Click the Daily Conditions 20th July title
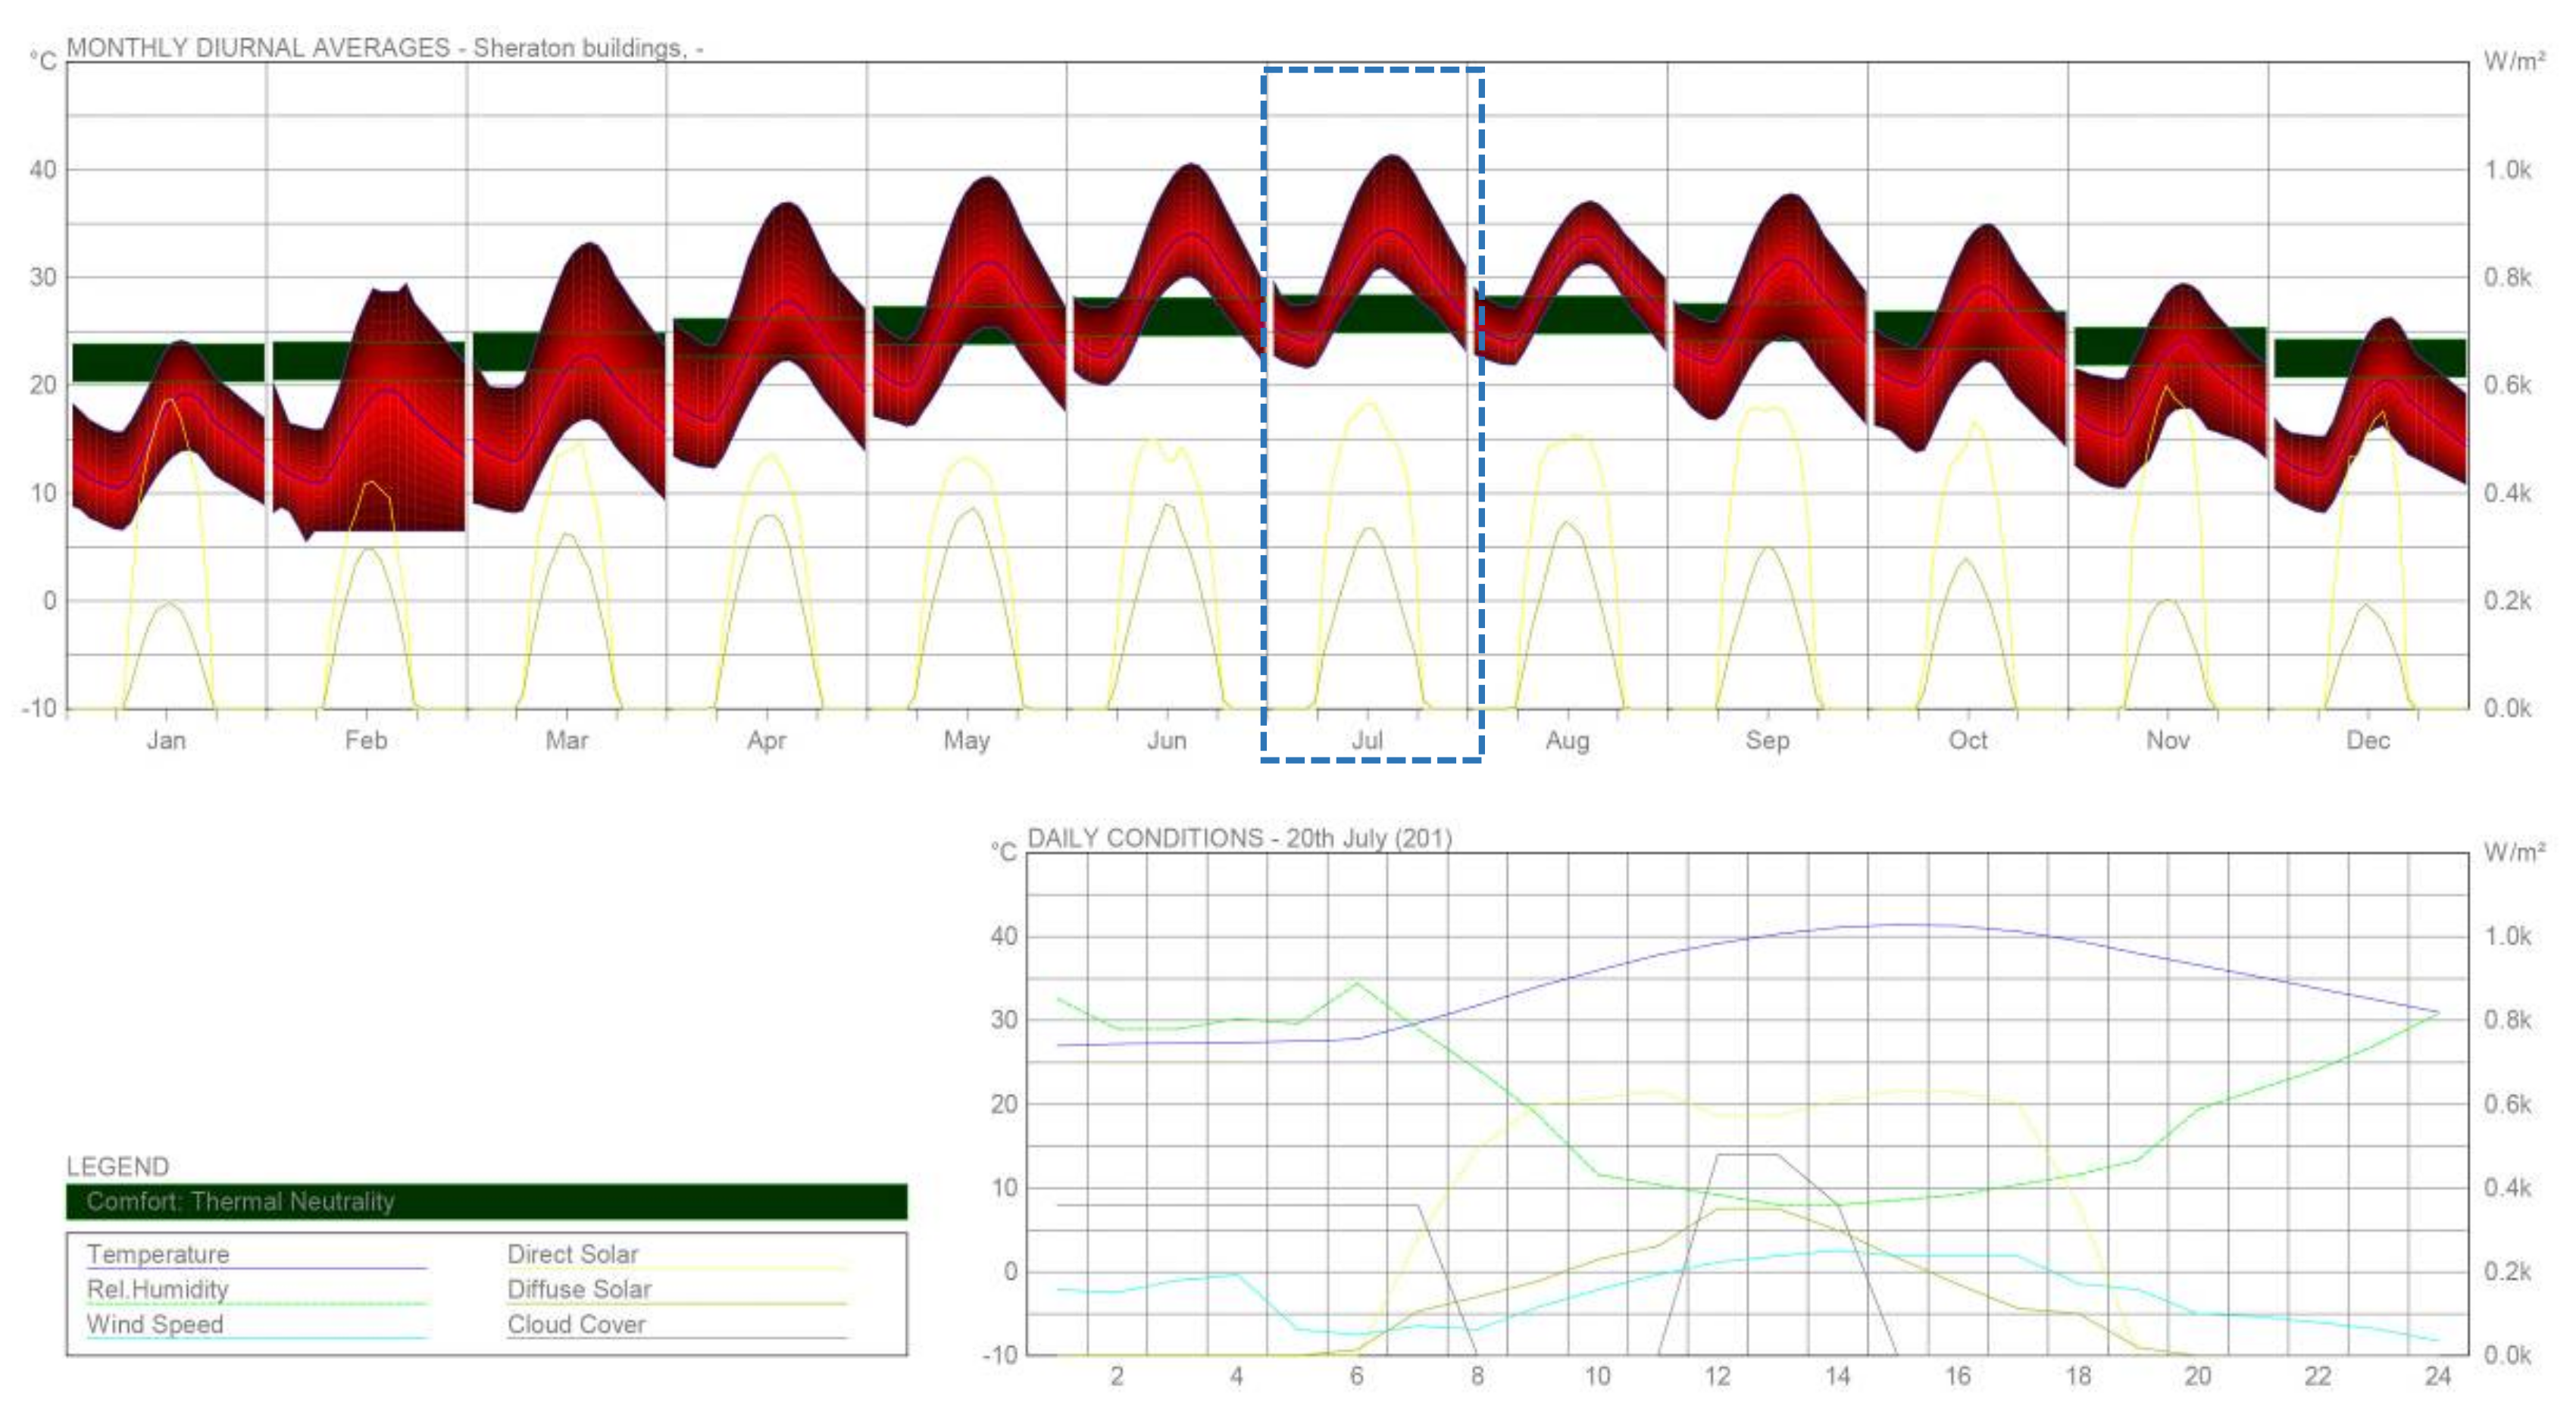 point(1239,838)
